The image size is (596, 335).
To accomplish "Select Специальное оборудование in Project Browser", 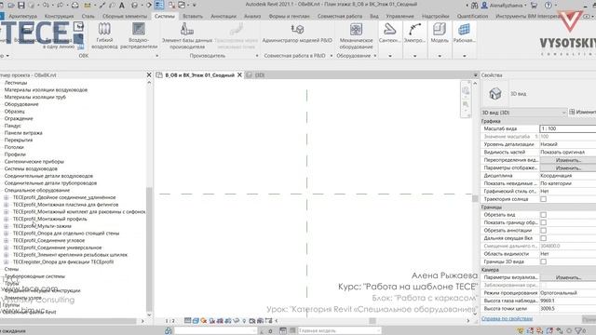I will pos(37,190).
